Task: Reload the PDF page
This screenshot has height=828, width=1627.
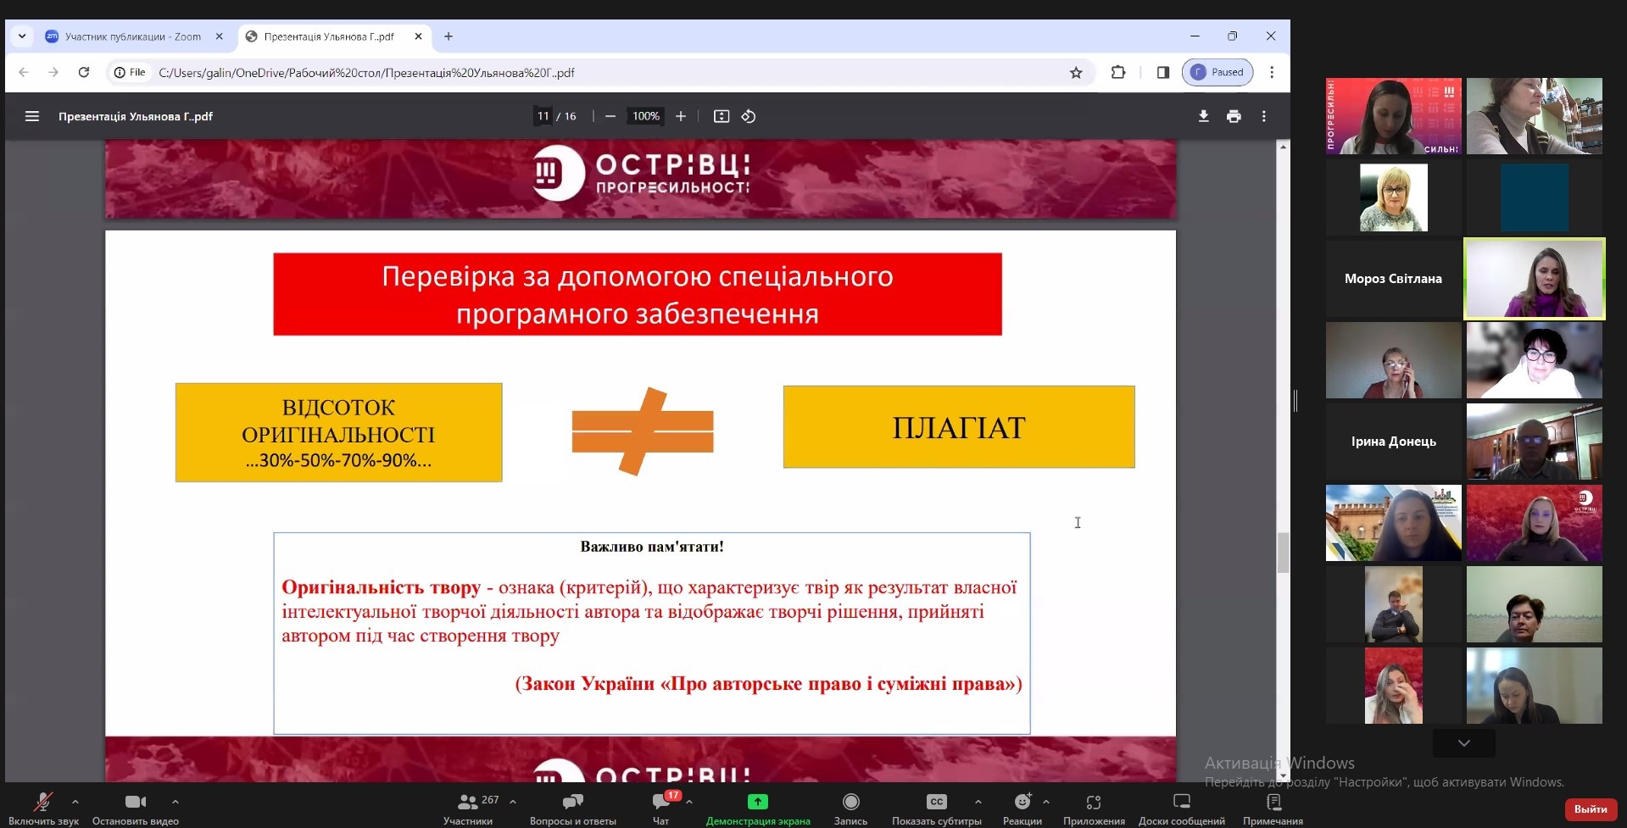Action: coord(84,72)
